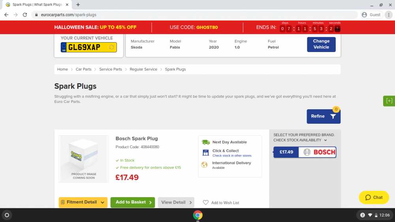395x222 pixels.
Task: Open the Guest profile button
Action: tap(372, 15)
